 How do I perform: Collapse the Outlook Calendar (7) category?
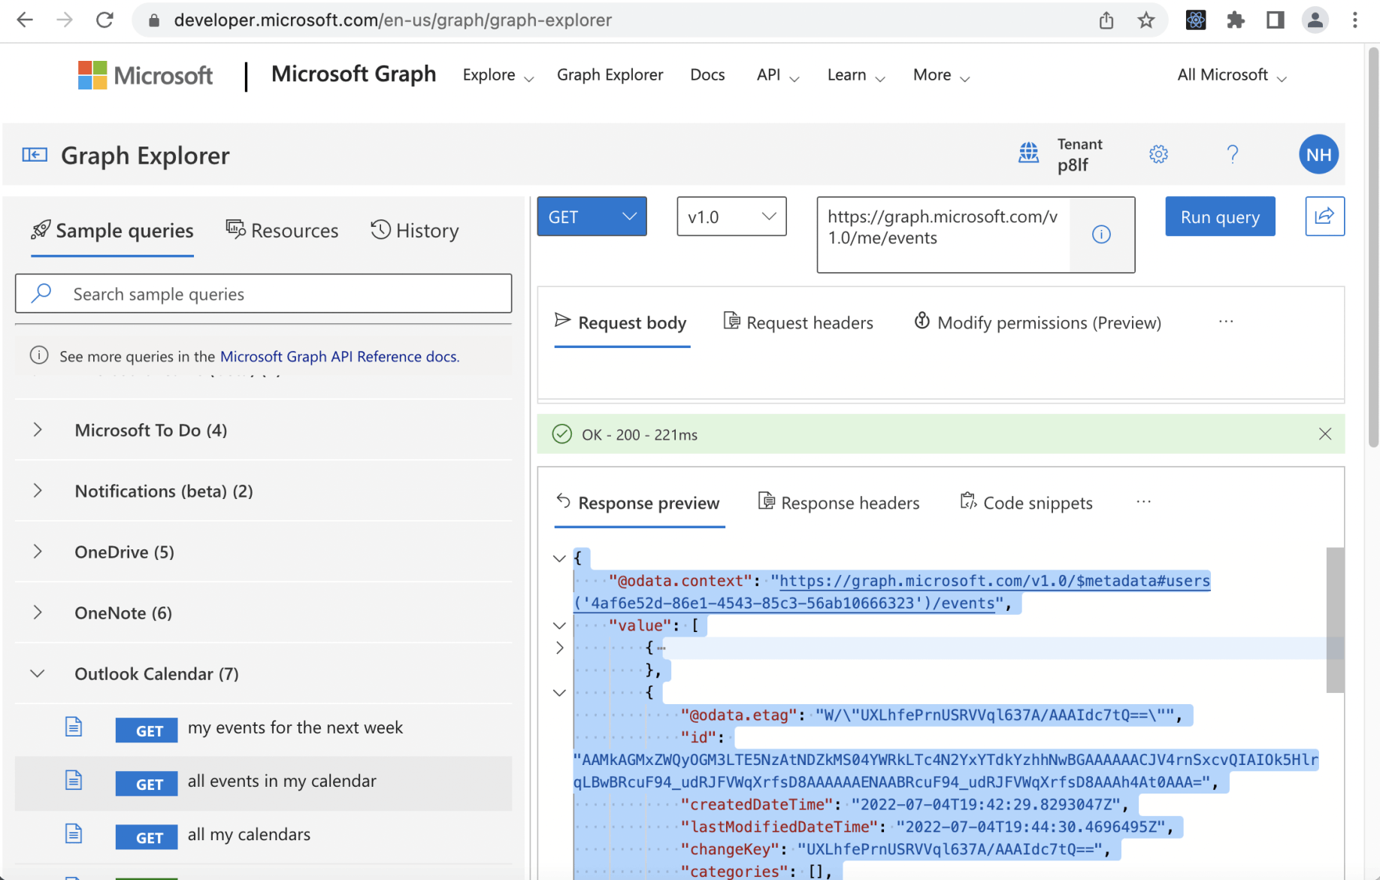[38, 674]
